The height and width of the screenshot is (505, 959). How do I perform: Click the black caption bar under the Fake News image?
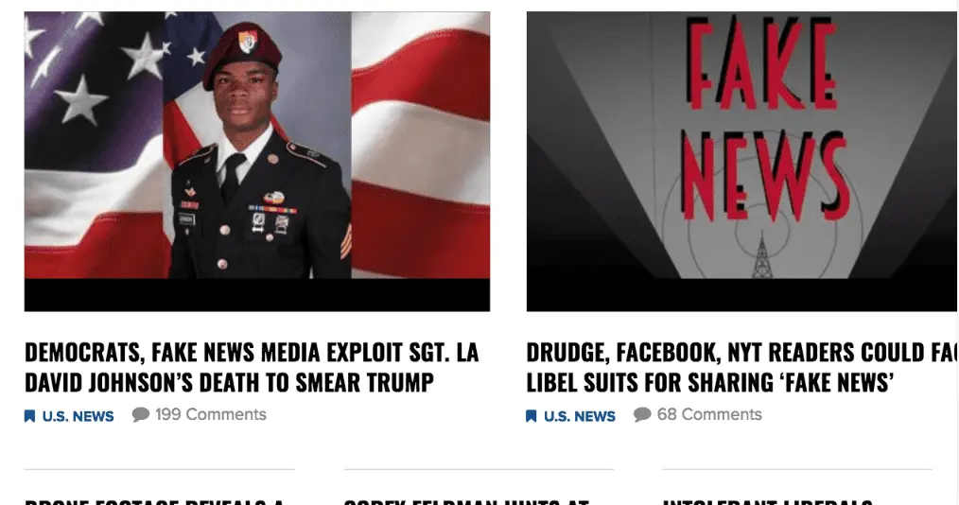click(742, 295)
